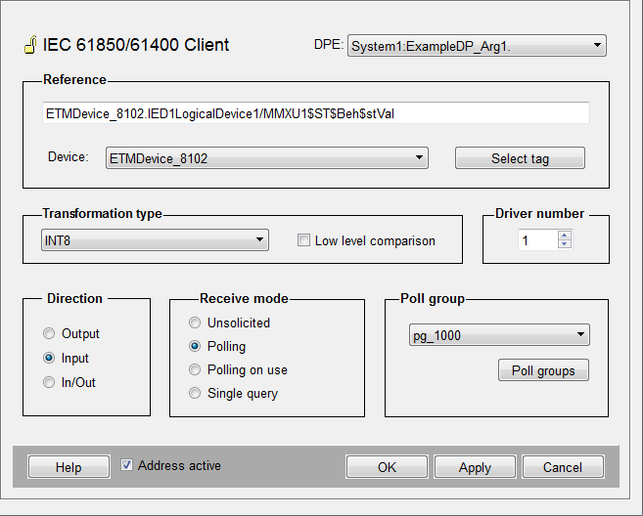Click the padlock icon beside the client title
Image resolution: width=643 pixels, height=516 pixels.
click(x=29, y=46)
